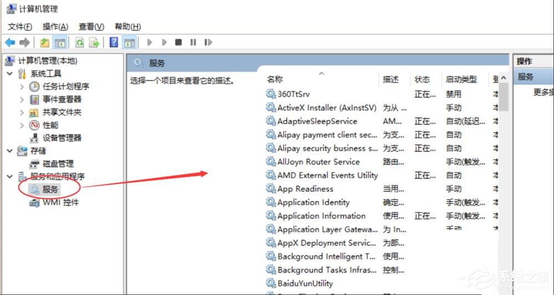
Task: Select 服务 in the left tree
Action: pos(50,190)
